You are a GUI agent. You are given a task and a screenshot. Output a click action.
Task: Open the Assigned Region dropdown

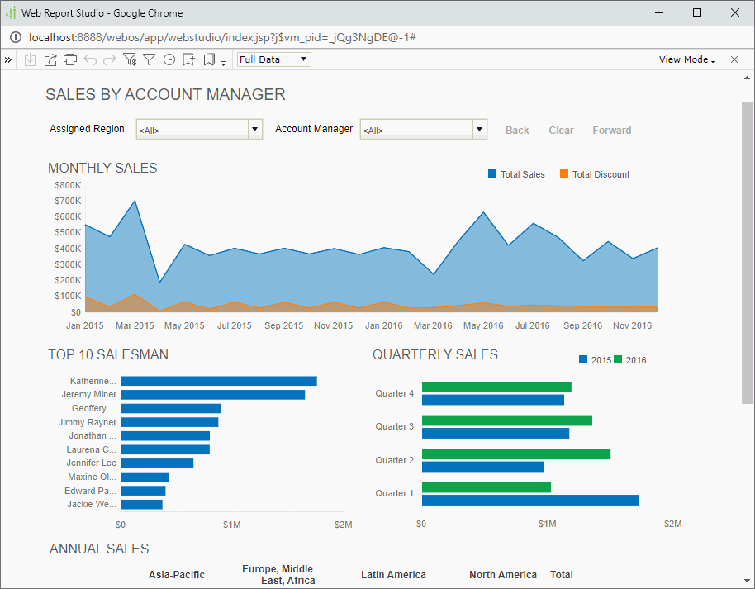[254, 129]
